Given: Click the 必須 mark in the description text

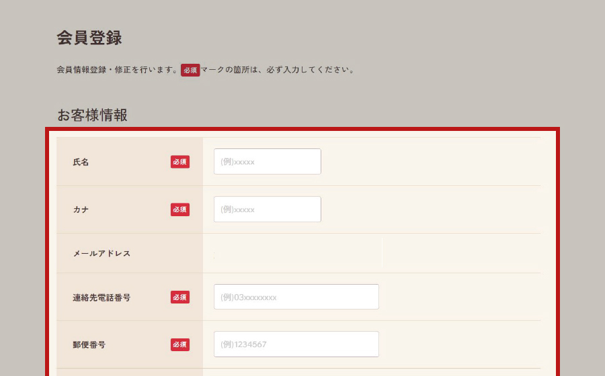Looking at the screenshot, I should (190, 70).
